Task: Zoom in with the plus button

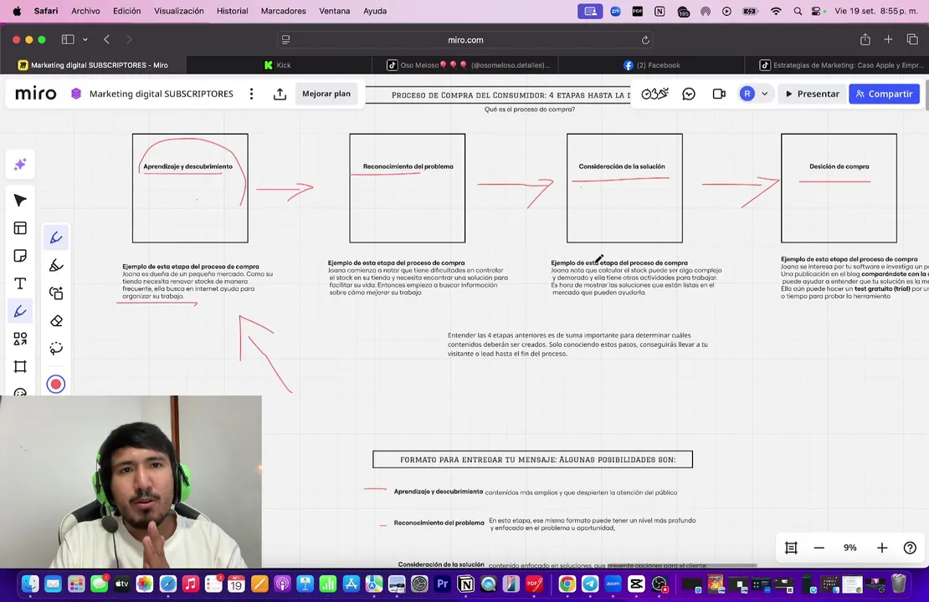Action: point(882,548)
